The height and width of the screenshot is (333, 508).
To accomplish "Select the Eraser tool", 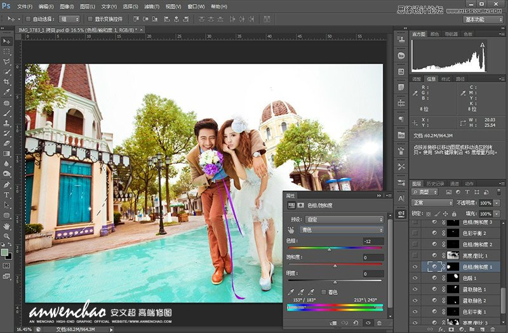I will coord(6,144).
